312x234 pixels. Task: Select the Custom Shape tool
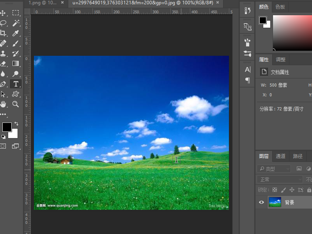click(x=16, y=94)
